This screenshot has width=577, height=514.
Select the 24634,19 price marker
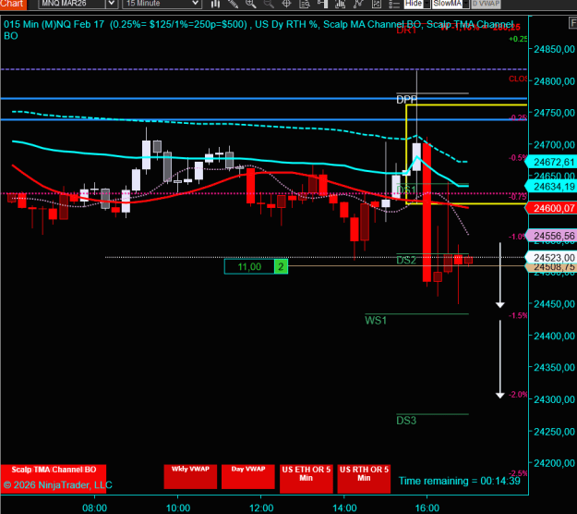tap(551, 187)
